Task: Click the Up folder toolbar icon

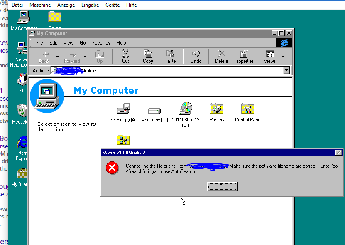Action: tap(100, 57)
